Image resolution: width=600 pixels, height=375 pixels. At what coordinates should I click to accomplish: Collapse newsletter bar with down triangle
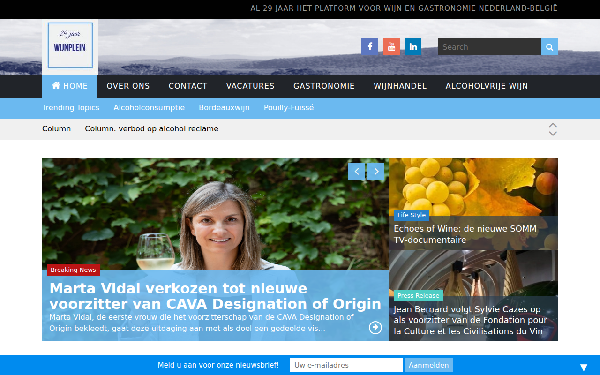584,367
